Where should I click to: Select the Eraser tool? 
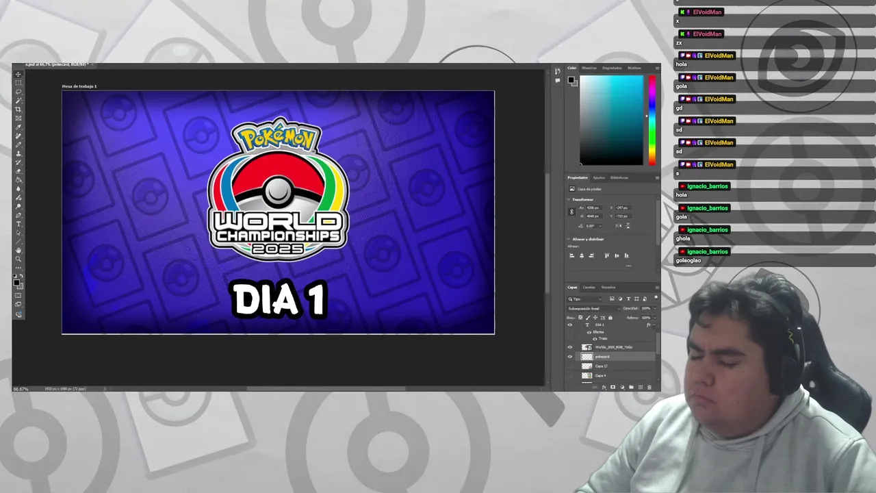click(18, 171)
